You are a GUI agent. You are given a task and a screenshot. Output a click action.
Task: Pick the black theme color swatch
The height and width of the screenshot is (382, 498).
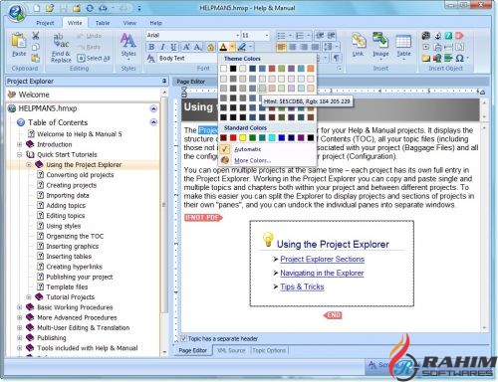point(233,69)
